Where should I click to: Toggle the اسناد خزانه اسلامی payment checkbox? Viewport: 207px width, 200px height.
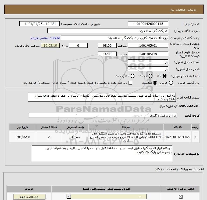pyautogui.click(x=130, y=83)
